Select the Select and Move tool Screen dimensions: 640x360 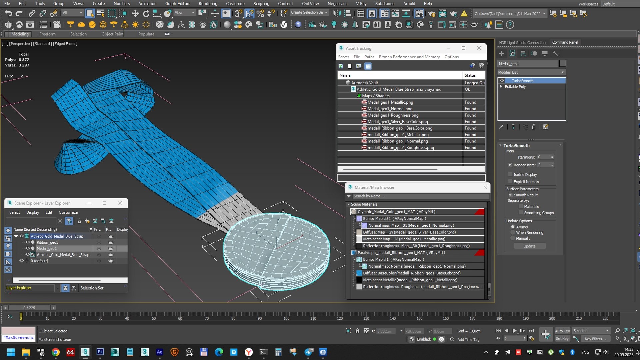pyautogui.click(x=135, y=13)
